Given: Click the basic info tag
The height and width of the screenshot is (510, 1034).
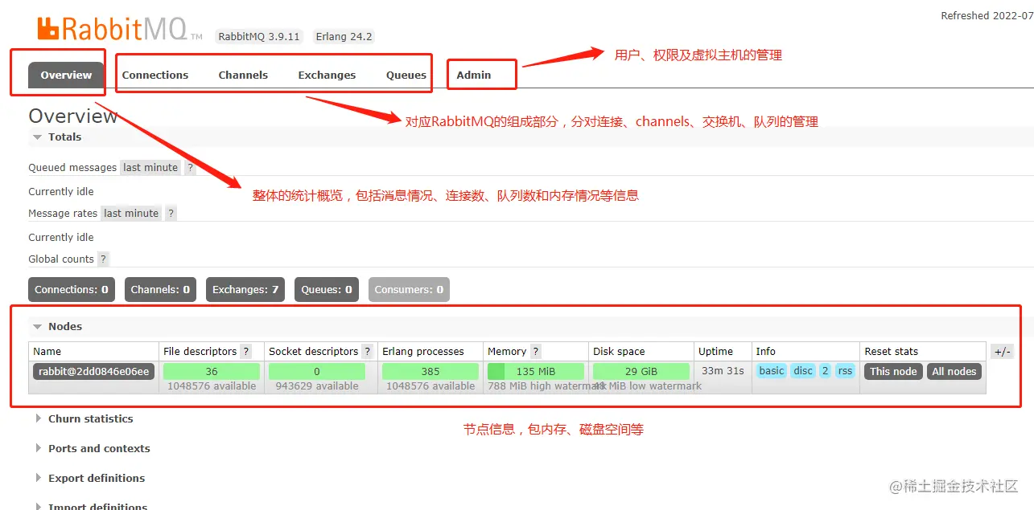Looking at the screenshot, I should tap(772, 371).
